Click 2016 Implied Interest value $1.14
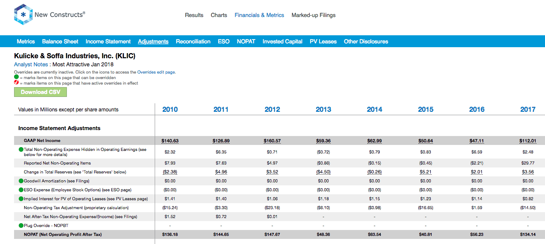This screenshot has height=244, width=545. click(x=477, y=199)
